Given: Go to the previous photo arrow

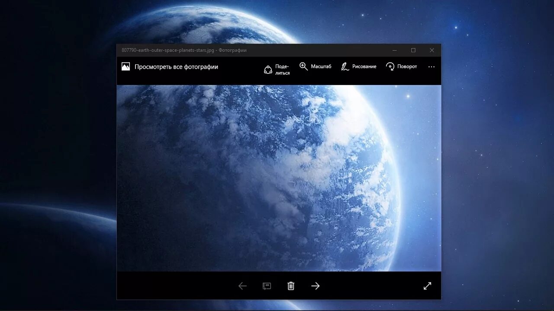Looking at the screenshot, I should [242, 286].
